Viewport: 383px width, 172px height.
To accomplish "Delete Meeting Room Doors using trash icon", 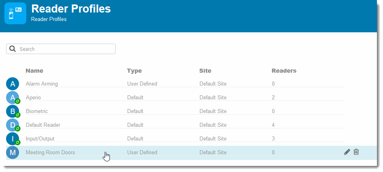I will [x=356, y=152].
